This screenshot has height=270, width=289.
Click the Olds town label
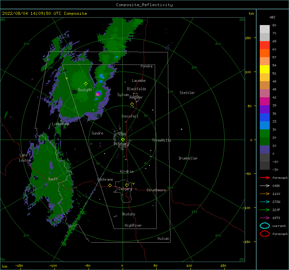click(x=122, y=134)
